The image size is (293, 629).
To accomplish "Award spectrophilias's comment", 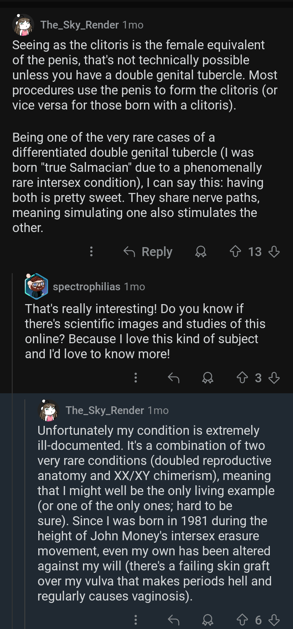I will (208, 378).
